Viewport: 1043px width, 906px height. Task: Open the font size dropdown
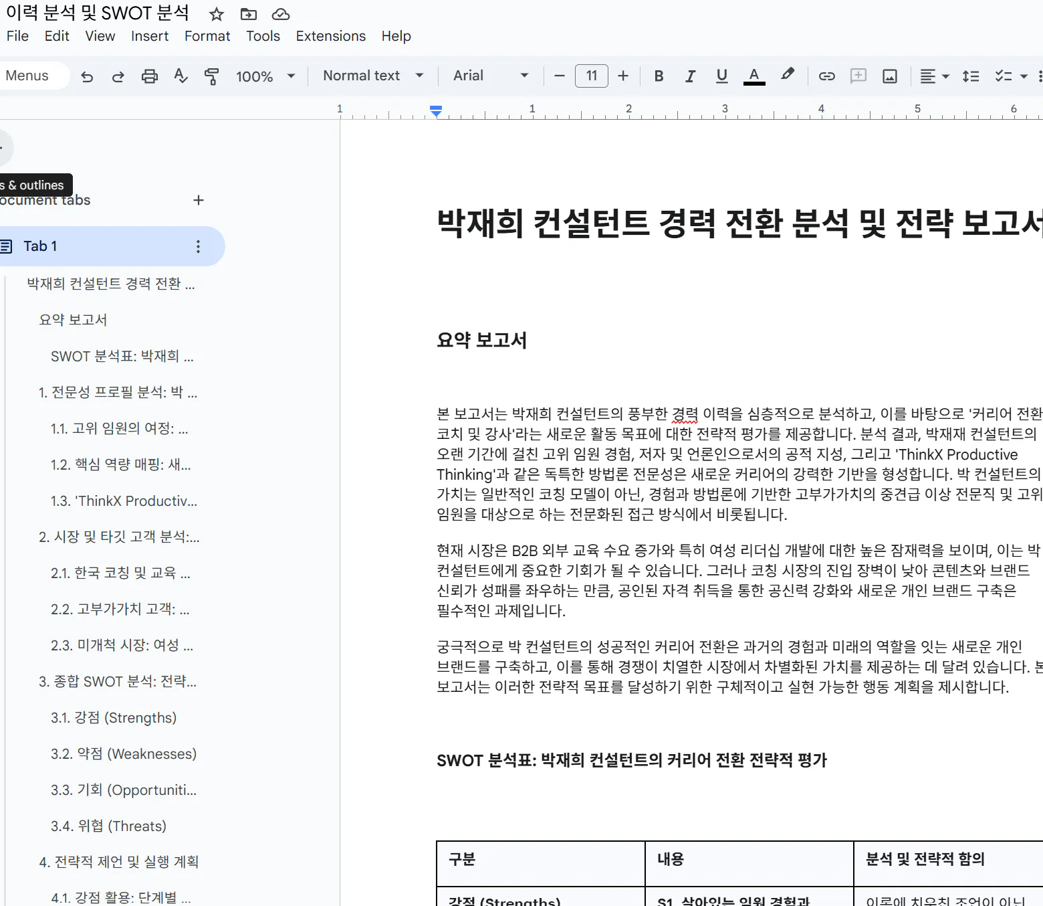591,76
